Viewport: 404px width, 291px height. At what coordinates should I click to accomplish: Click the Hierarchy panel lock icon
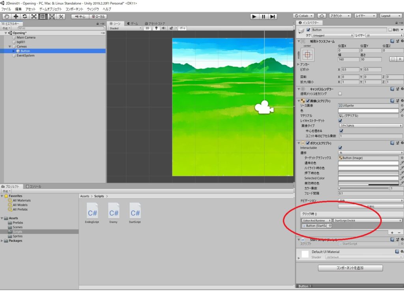98,24
